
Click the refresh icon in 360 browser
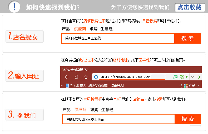click(76, 77)
